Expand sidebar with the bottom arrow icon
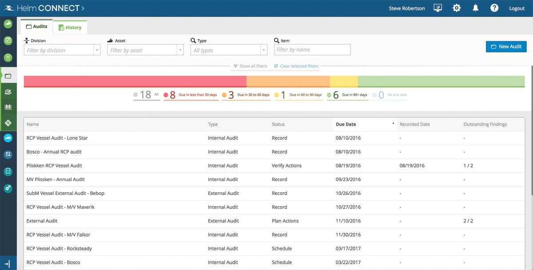Image resolution: width=533 pixels, height=270 pixels. (8, 263)
